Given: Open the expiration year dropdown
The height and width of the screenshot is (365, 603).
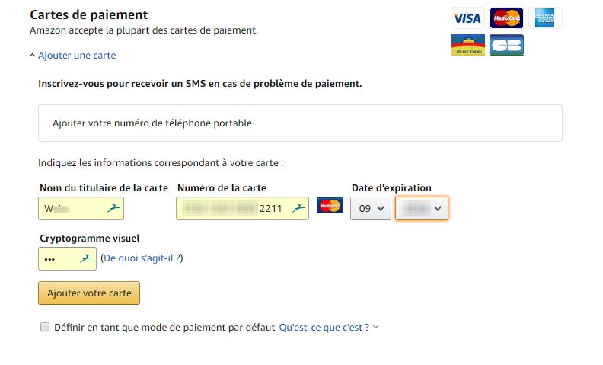Looking at the screenshot, I should pyautogui.click(x=421, y=208).
